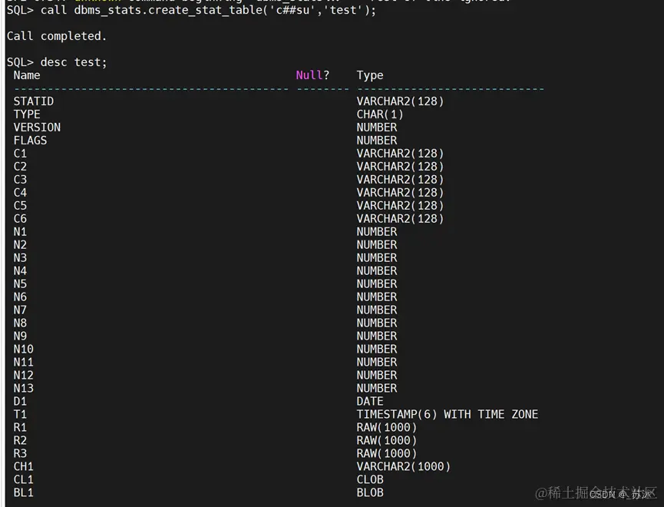Click VARCHAR2(128) type in STATID row
664x507 pixels.
pyautogui.click(x=400, y=101)
